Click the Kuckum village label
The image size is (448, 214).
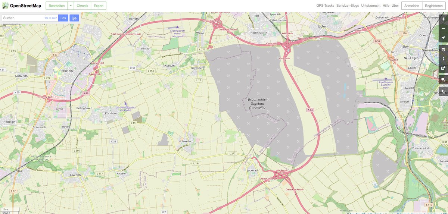(x=169, y=65)
